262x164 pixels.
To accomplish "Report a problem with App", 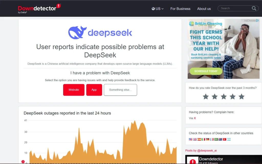I will 94,90.
